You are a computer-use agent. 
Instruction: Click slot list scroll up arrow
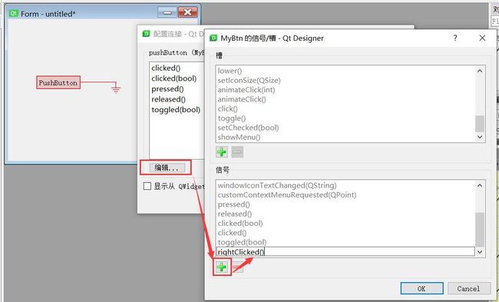point(480,71)
